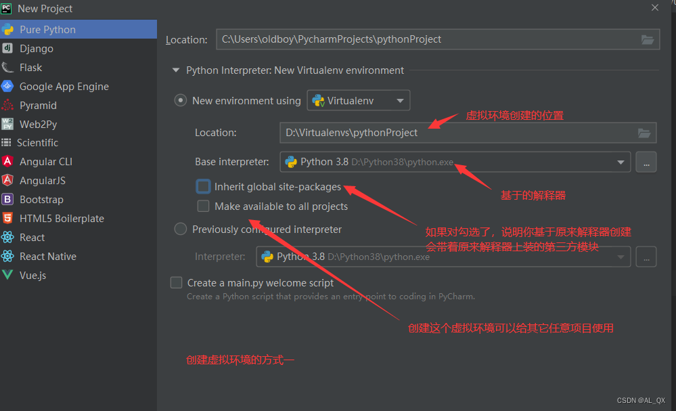676x411 pixels.
Task: Click the Angular CLI red icon
Action: (x=7, y=161)
